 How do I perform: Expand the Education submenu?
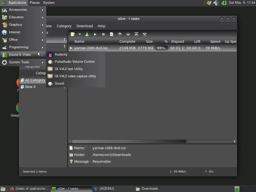pyautogui.click(x=23, y=17)
